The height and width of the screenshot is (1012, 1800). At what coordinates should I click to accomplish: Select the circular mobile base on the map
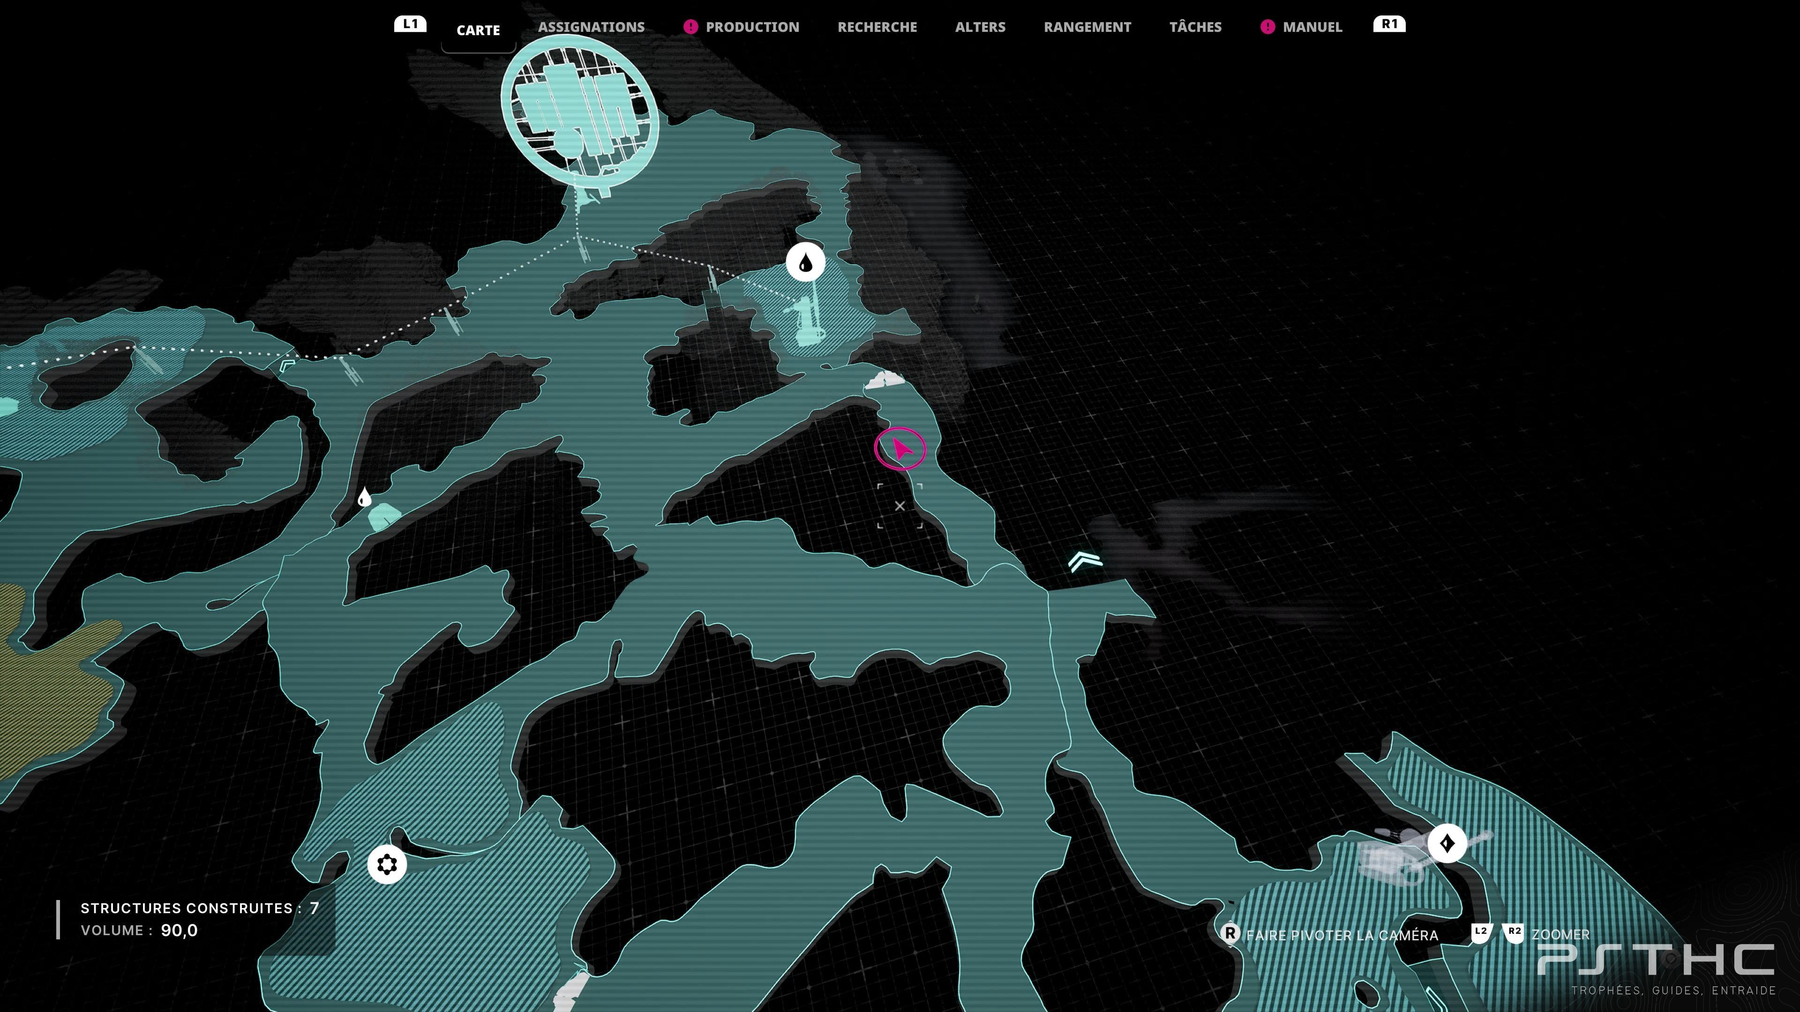(x=579, y=112)
